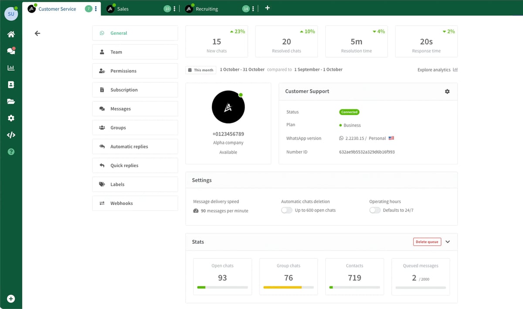Open the This month date range selector
Viewport: 523px width, 309px height.
coord(201,70)
